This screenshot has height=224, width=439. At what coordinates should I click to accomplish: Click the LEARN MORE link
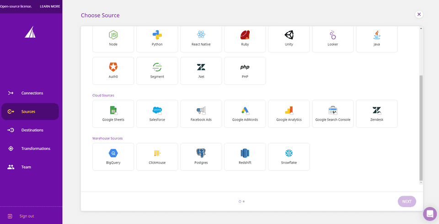[x=50, y=6]
